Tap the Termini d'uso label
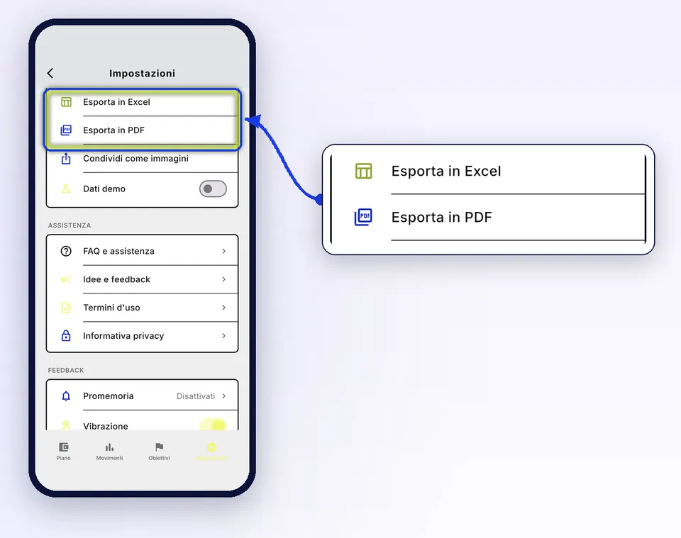681x538 pixels. (x=111, y=308)
